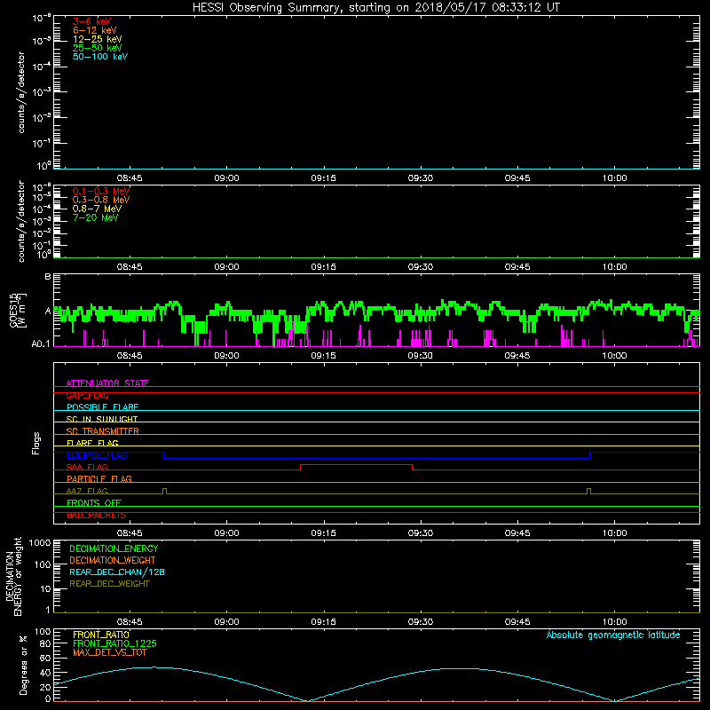Click 10:00 time label under Flags plot
710x710 pixels.
[x=614, y=533]
